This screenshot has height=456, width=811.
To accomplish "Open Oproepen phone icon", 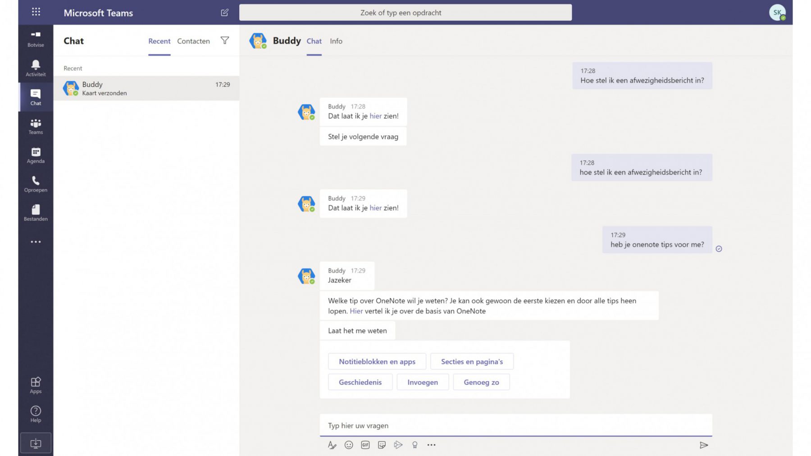I will click(x=36, y=184).
